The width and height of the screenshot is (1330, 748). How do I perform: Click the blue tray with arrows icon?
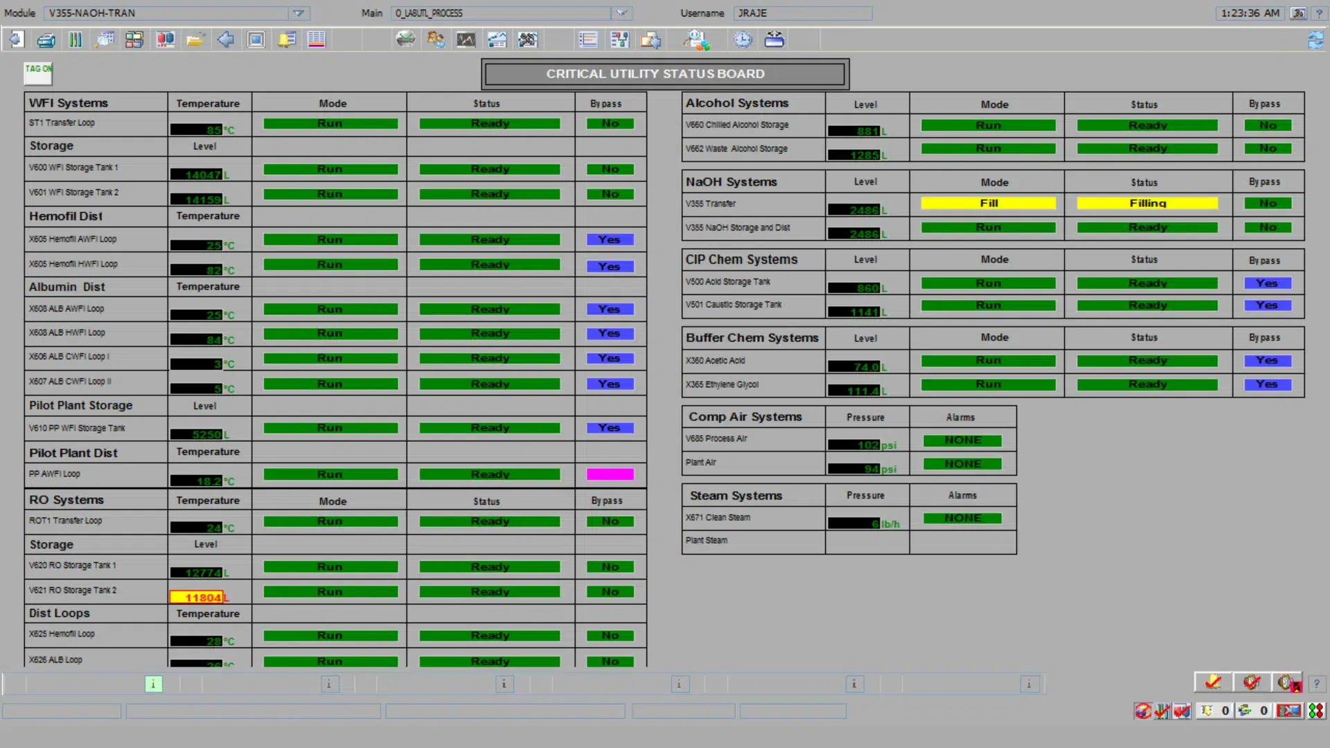coord(774,39)
